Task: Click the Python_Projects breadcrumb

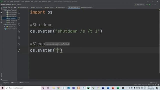Action: pyautogui.click(x=6, y=4)
